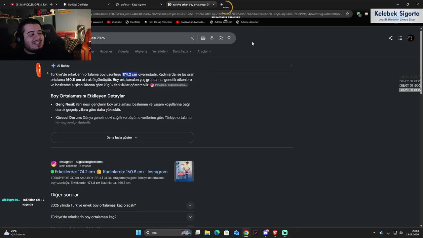Viewport: 423px width, 238px height.
Task: Open a new browser tab
Action: [x=222, y=5]
